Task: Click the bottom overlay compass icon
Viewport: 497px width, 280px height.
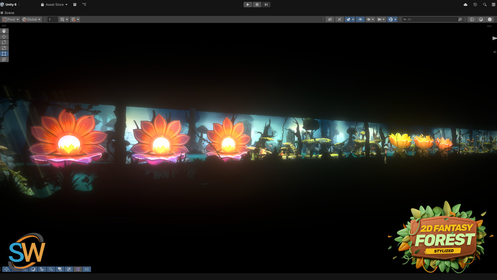Action: [69, 269]
